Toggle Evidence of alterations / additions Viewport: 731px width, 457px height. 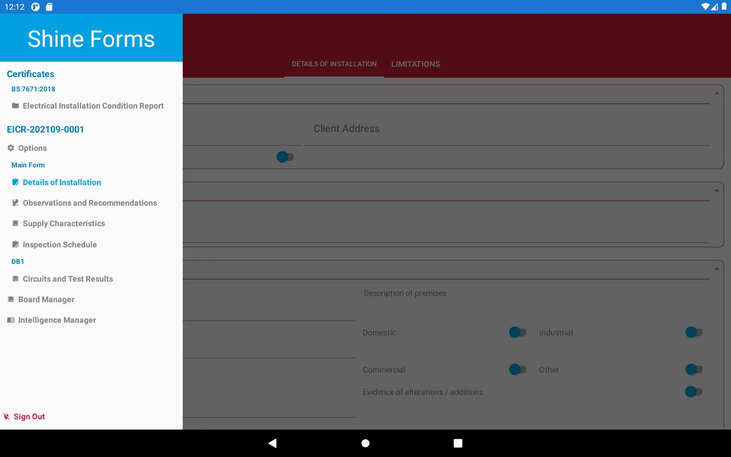[693, 391]
